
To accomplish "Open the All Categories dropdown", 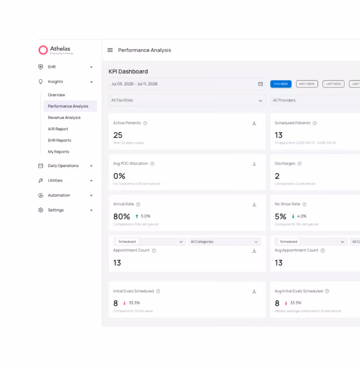I will [225, 242].
